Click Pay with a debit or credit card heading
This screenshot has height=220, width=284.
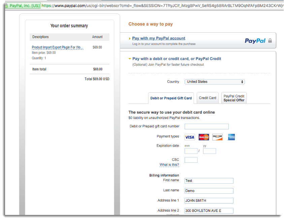177,59
